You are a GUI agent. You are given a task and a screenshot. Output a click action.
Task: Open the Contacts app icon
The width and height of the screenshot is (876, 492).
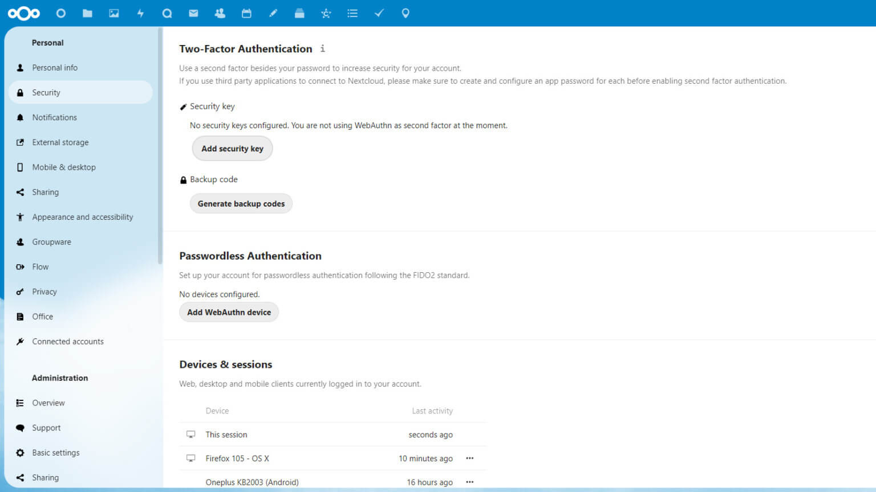pyautogui.click(x=220, y=13)
